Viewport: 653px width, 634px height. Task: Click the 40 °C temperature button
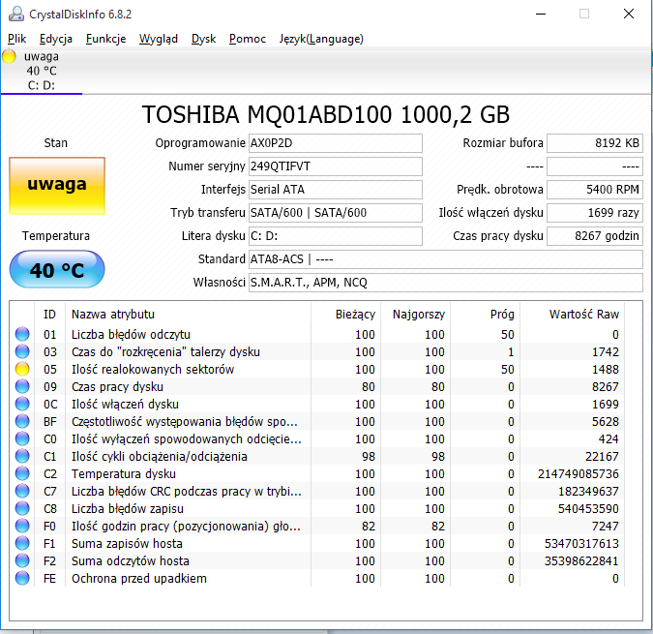(x=57, y=269)
